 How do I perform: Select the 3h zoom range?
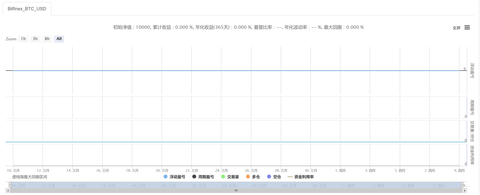click(x=35, y=39)
